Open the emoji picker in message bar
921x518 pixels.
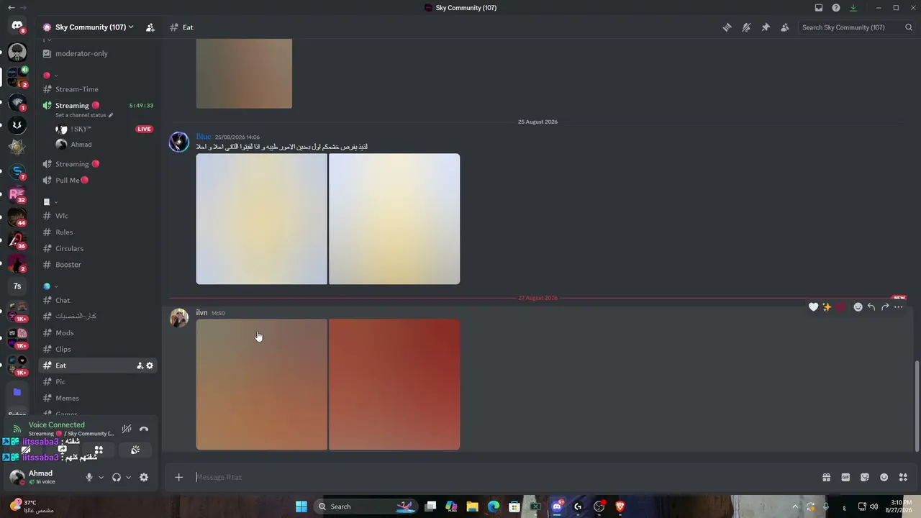(x=884, y=477)
